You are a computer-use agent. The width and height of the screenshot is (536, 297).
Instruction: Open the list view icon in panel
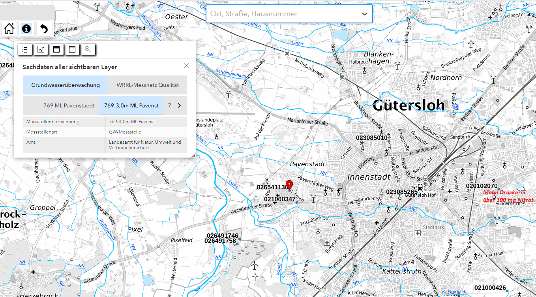(25, 49)
